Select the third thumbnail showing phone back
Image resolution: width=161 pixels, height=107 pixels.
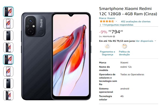click(8, 36)
